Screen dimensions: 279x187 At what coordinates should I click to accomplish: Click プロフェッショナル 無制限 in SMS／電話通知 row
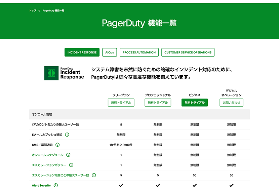pyautogui.click(x=158, y=145)
